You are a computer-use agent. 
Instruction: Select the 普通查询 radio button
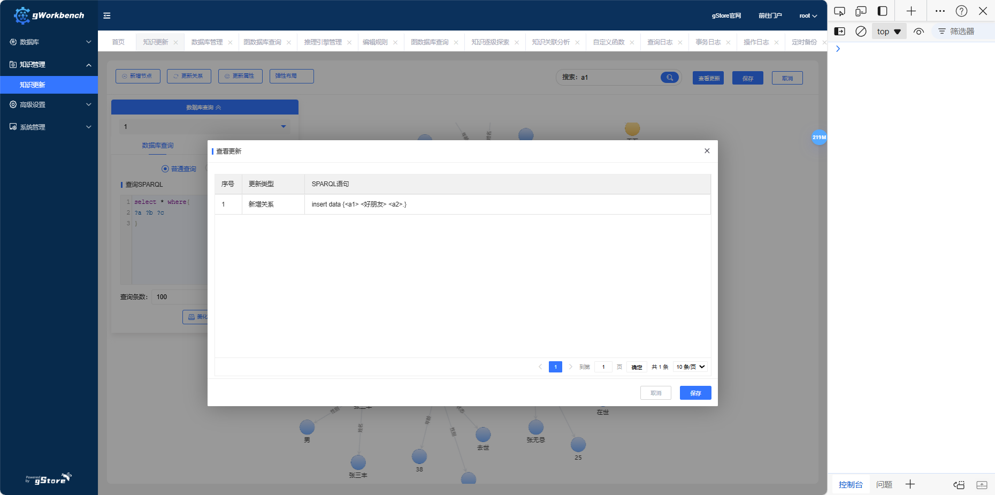[x=165, y=169]
